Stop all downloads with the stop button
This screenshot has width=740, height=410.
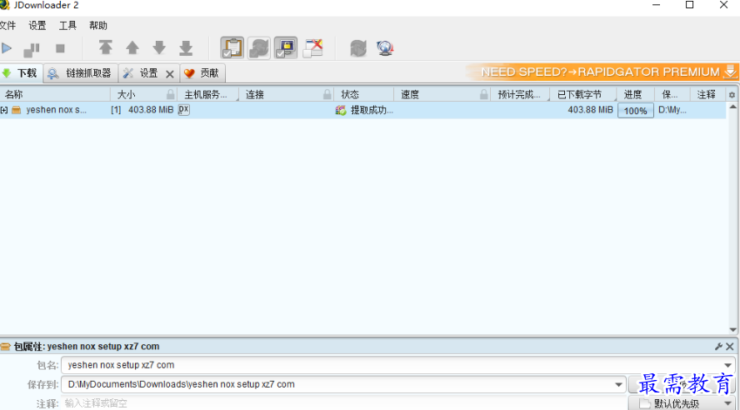point(60,48)
